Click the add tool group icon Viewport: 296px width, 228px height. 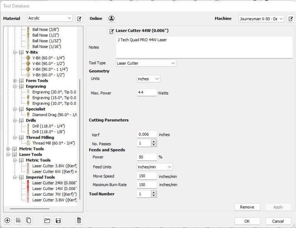click(x=18, y=220)
